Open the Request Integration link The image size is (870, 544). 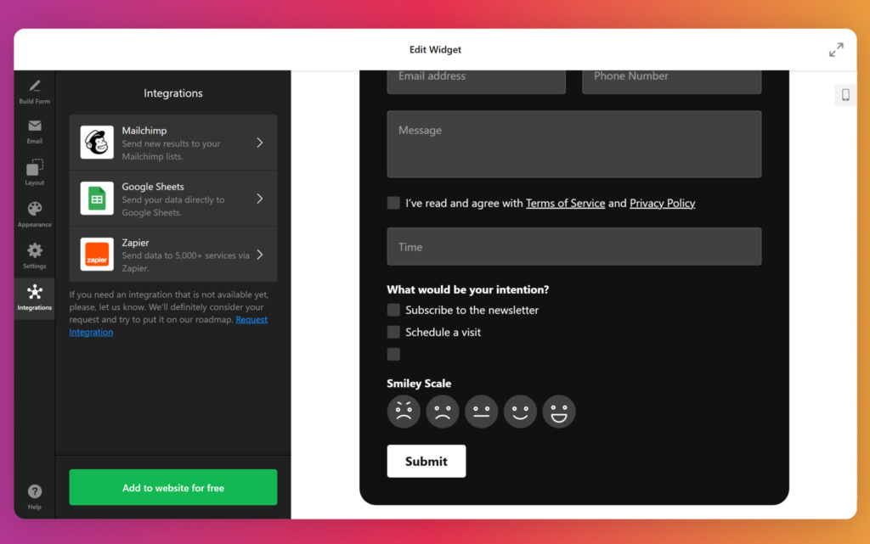251,318
